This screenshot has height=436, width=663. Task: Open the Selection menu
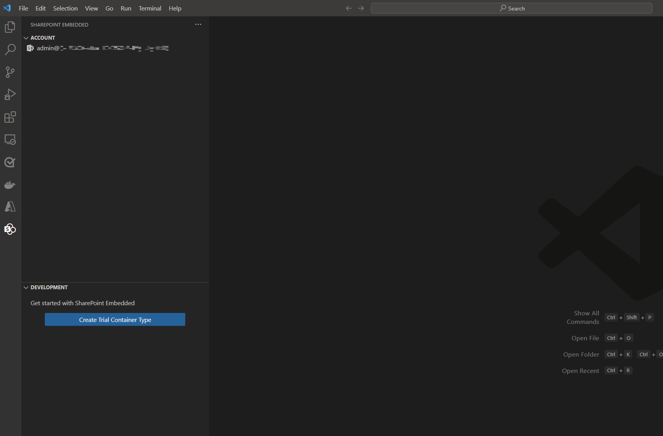66,8
